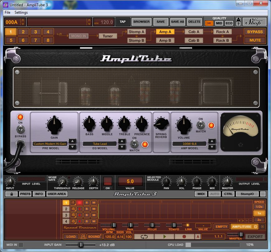Select the Cab B module
This screenshot has width=271, height=252.
click(x=194, y=40)
